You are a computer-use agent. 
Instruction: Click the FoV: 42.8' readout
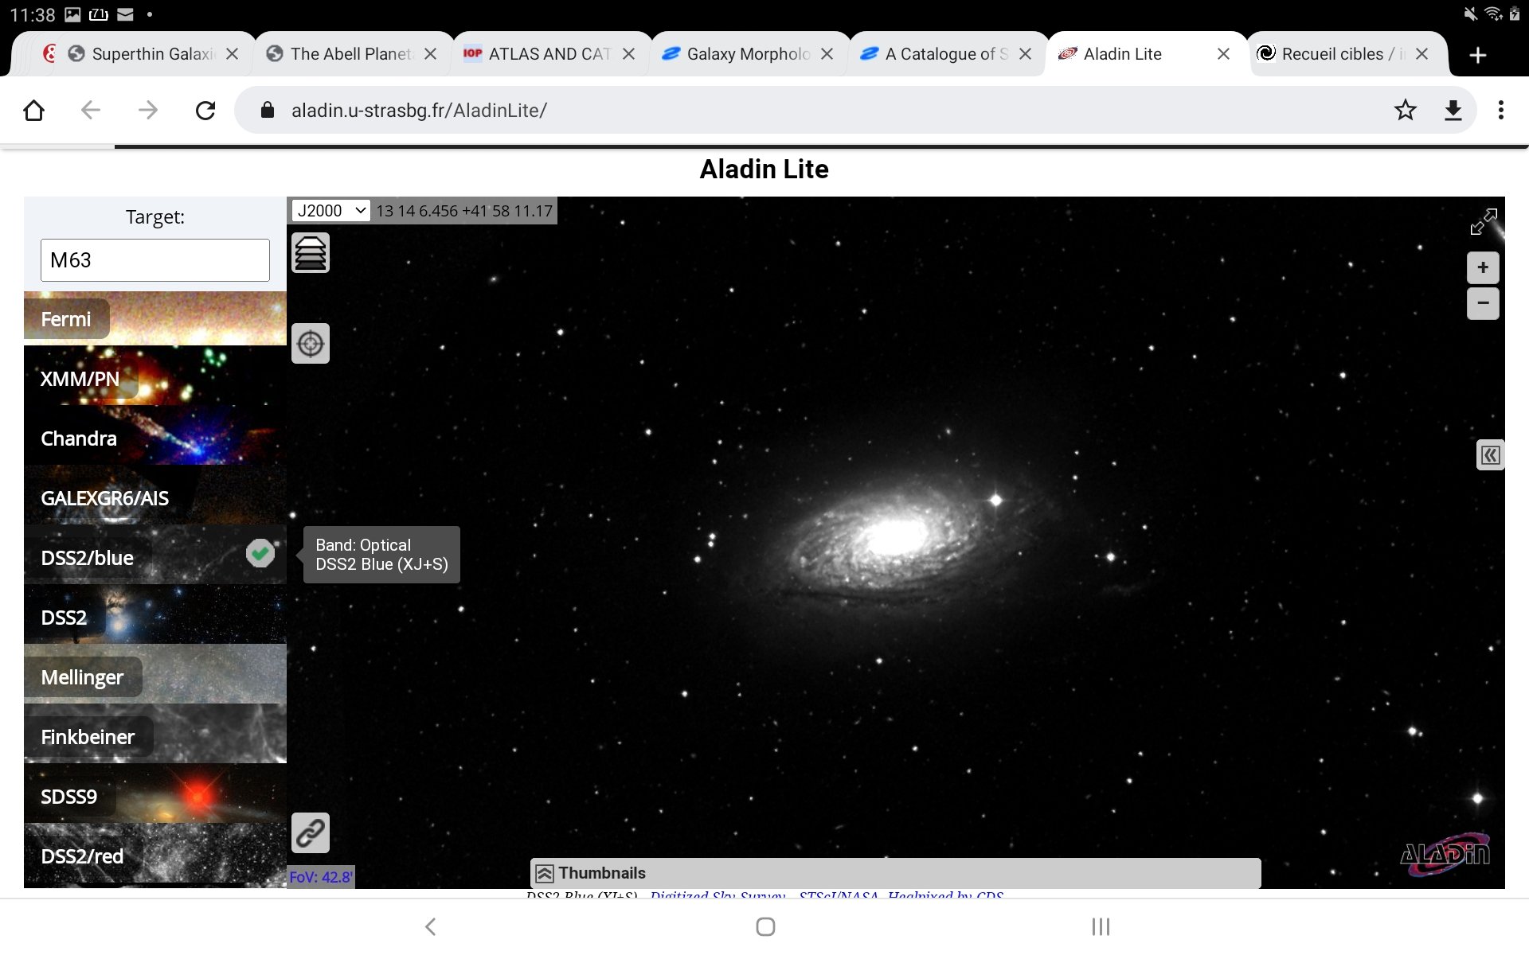pyautogui.click(x=321, y=877)
